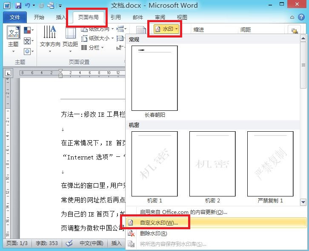
Task: Click the 常规 gallery section header
Action: [x=213, y=40]
